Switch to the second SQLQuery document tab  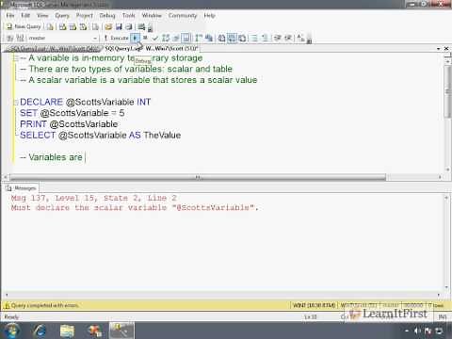click(151, 48)
